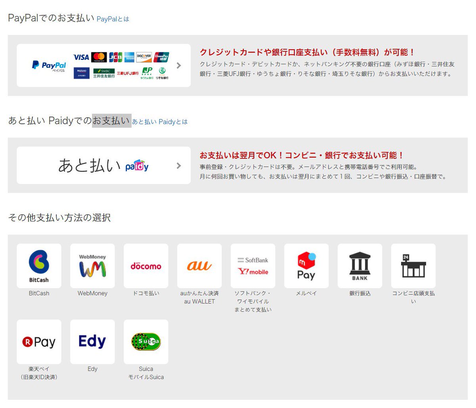Screen dimensions: 476x408
Task: Click the JP Bank ゆうちょ銀行 logo
Action: point(147,73)
